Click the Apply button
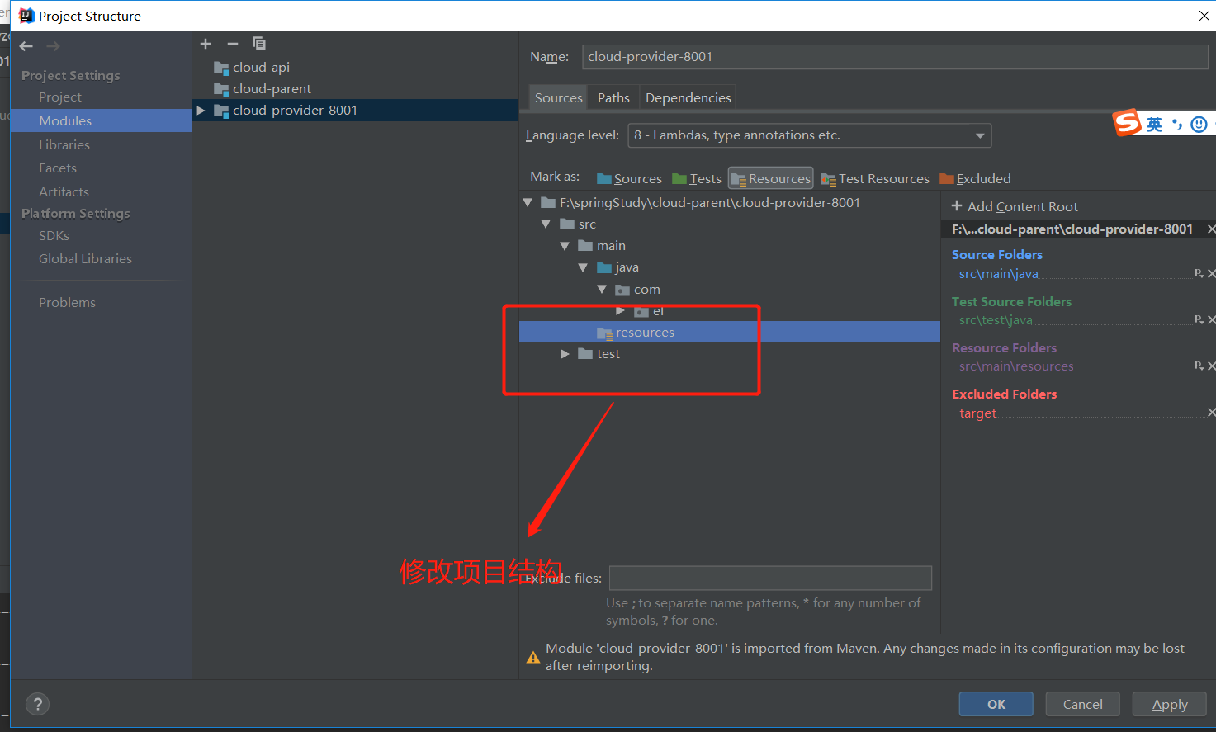 coord(1169,704)
